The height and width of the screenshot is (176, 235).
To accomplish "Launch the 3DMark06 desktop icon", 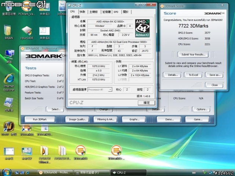I will tap(81, 153).
